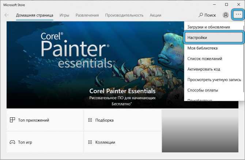245x160 pixels.
Task: Click the Топ приложений grid icon
Action: click(12, 120)
